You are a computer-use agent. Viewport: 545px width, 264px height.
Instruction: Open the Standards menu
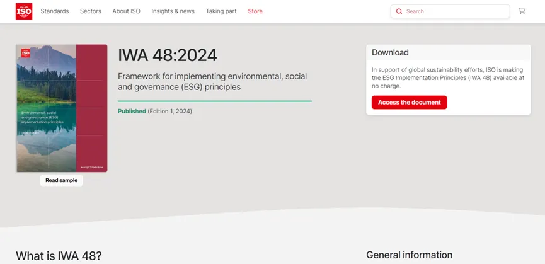tap(55, 11)
